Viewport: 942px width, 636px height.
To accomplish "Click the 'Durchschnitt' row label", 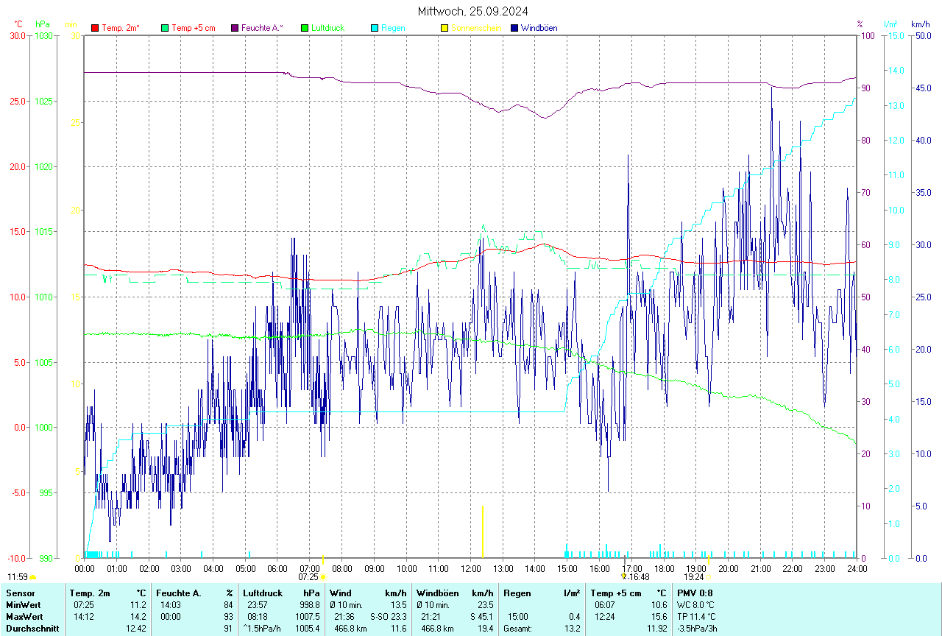I will [x=32, y=628].
